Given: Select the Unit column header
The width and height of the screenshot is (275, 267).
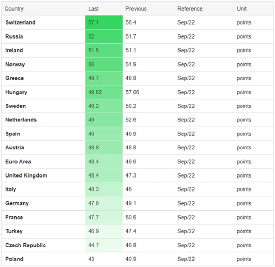Looking at the screenshot, I should [241, 9].
